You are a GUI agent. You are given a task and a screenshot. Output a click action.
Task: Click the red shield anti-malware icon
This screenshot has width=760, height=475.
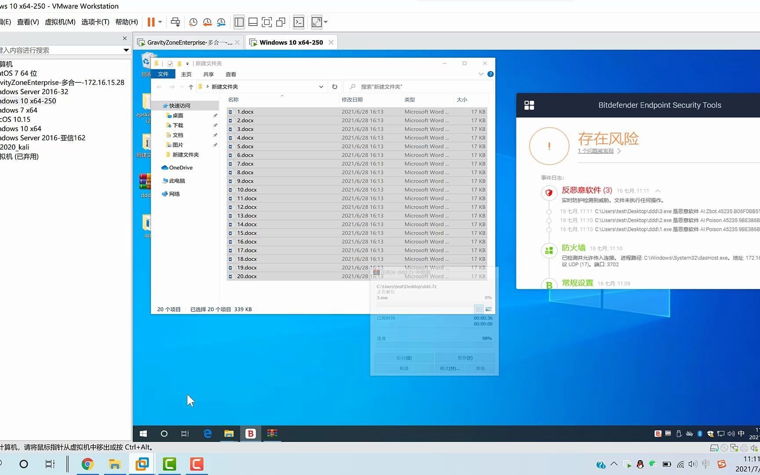[x=549, y=192]
